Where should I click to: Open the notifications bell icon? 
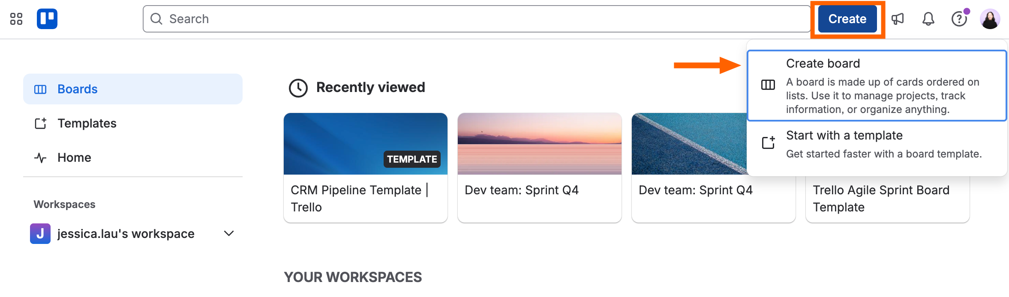point(928,19)
